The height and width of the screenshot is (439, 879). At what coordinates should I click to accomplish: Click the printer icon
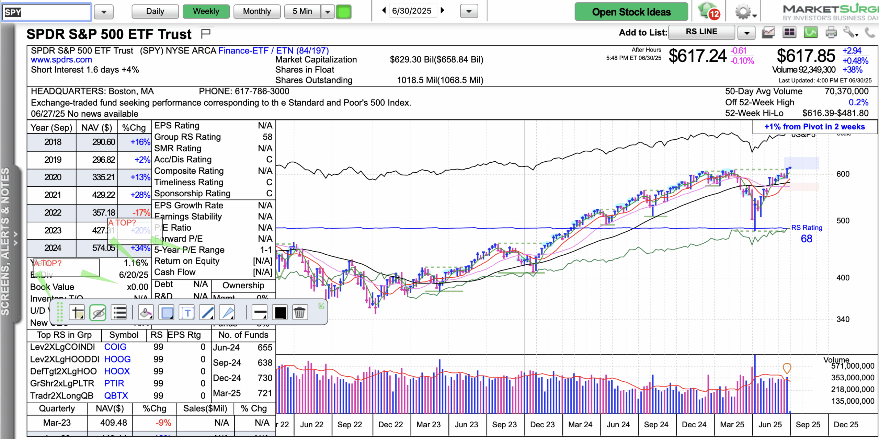831,33
